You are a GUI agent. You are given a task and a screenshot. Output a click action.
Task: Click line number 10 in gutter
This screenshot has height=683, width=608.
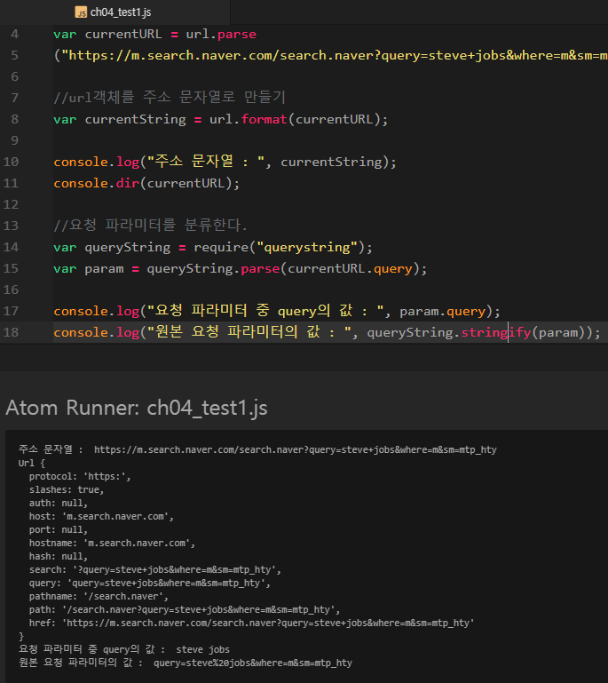coord(11,162)
